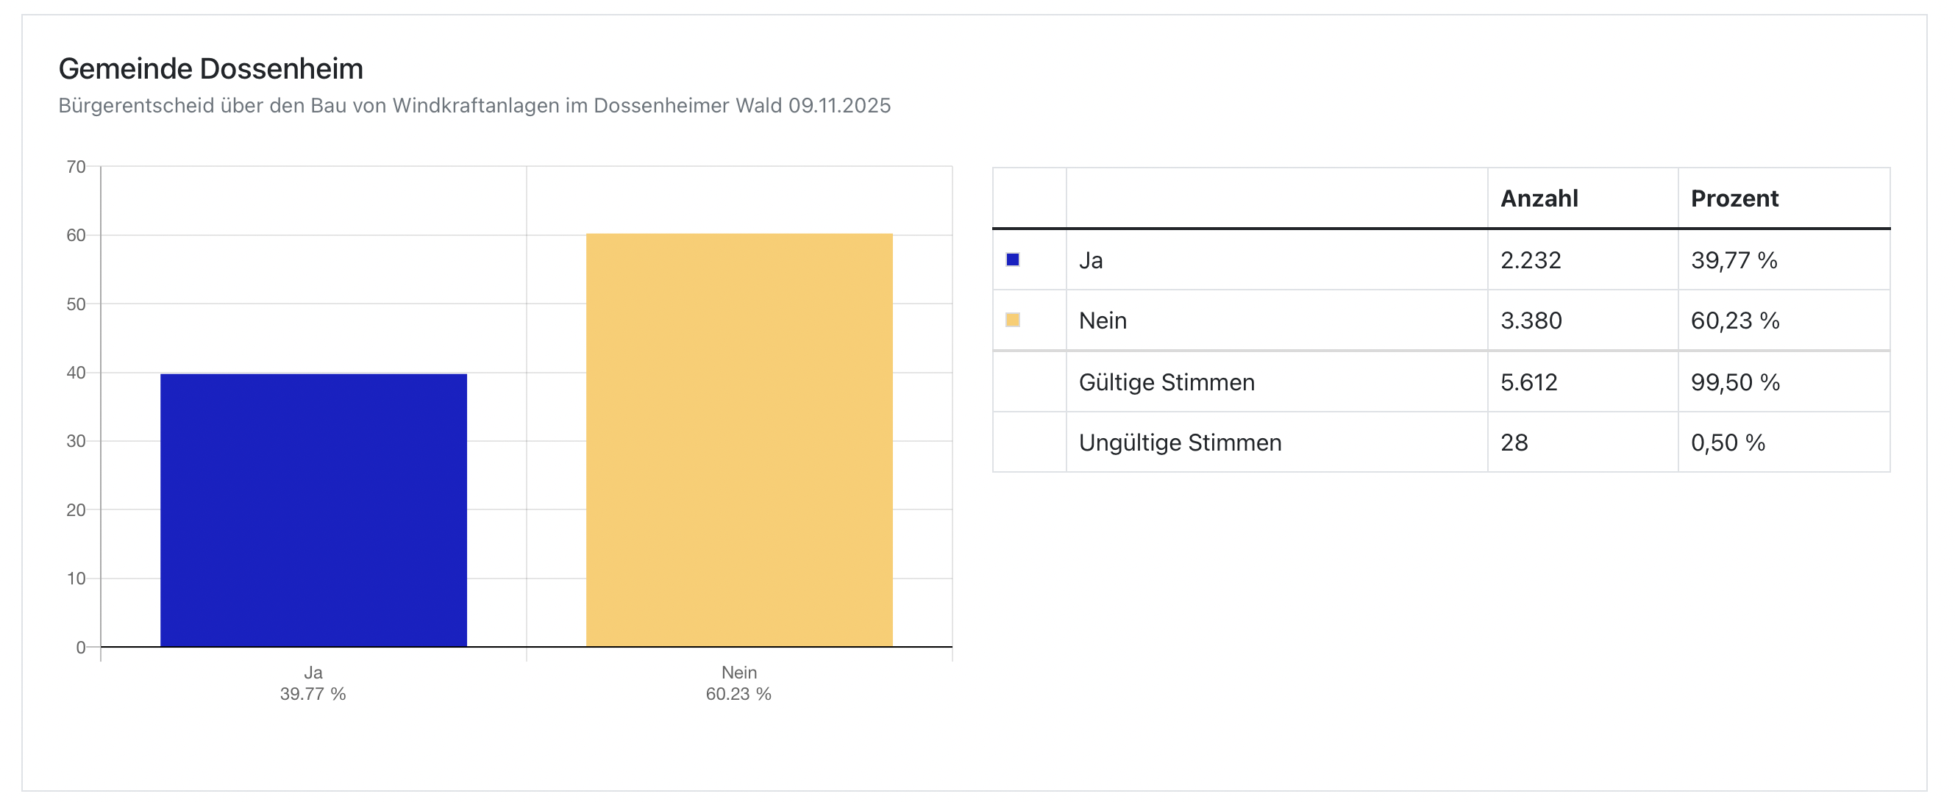The height and width of the screenshot is (802, 1955).
Task: Select the 2.232 Ja vote count cell
Action: point(1531,260)
